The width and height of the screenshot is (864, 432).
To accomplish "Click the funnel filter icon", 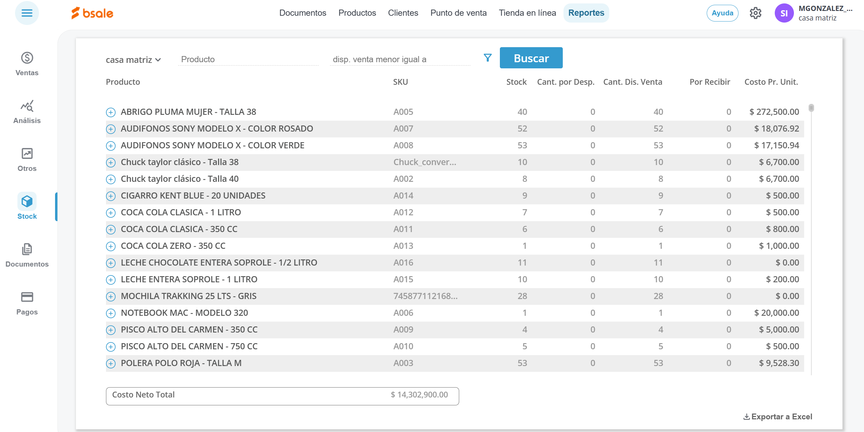I will point(488,58).
